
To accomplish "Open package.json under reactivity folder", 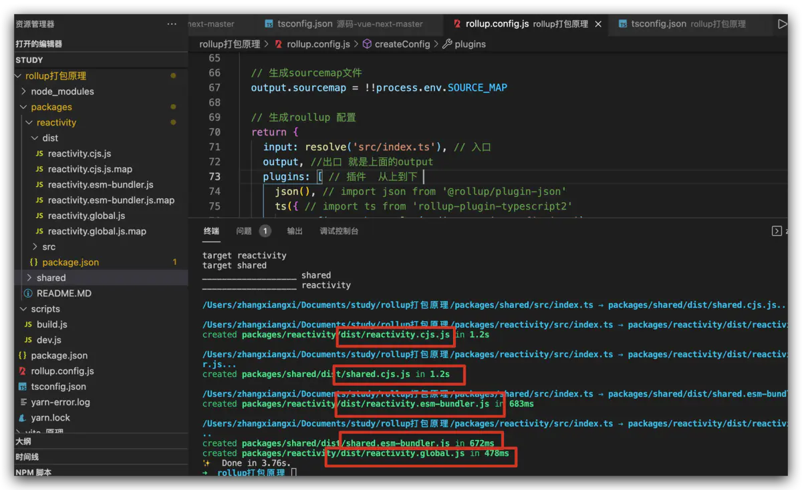I will pos(70,262).
